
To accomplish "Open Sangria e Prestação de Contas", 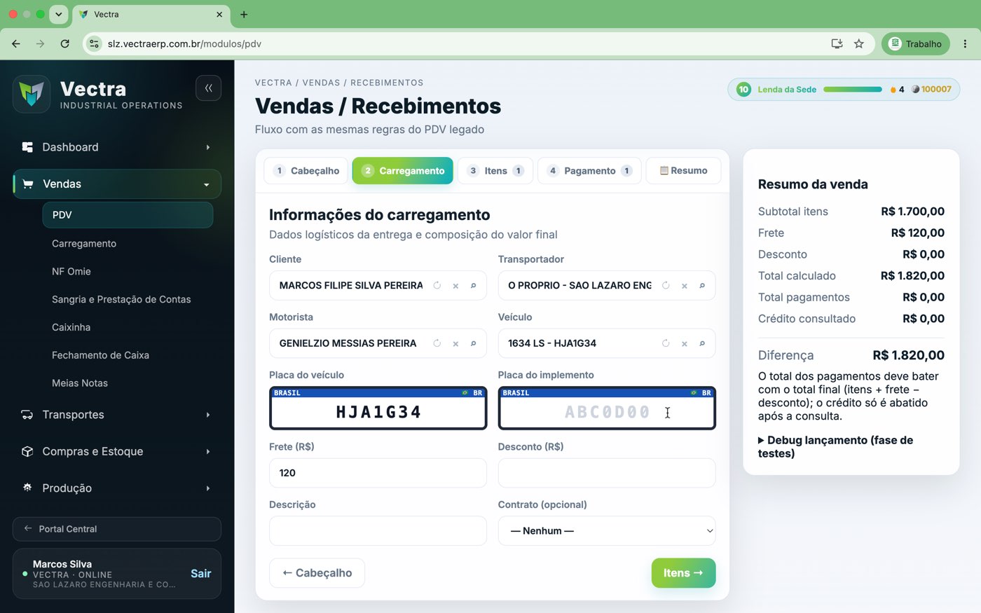I will pyautogui.click(x=121, y=299).
